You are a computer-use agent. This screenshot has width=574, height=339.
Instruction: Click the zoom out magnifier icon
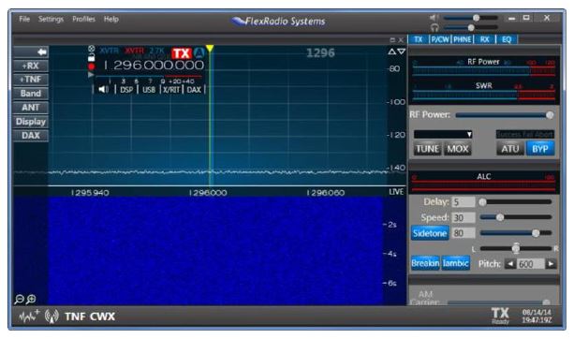coord(19,300)
